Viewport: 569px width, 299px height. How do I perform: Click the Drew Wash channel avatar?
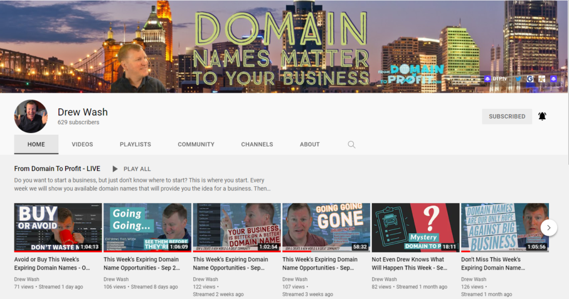pyautogui.click(x=31, y=116)
